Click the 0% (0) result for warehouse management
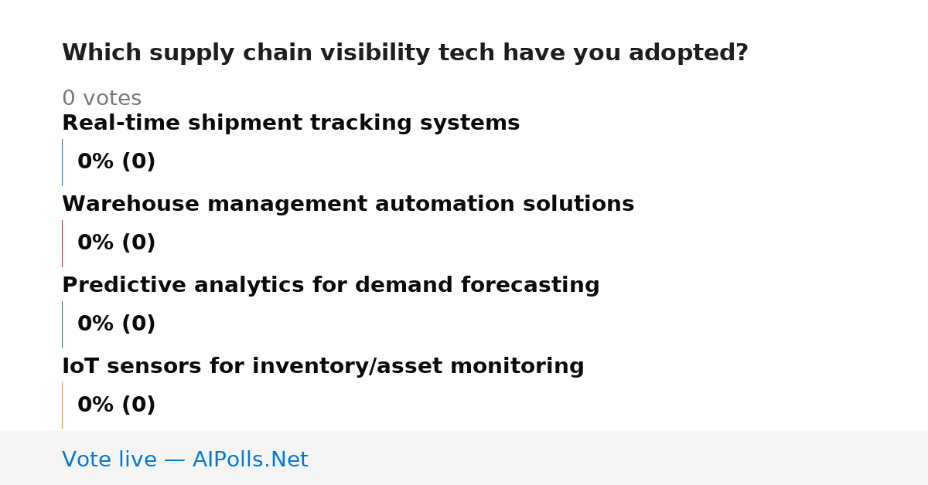Image resolution: width=928 pixels, height=485 pixels. tap(116, 242)
